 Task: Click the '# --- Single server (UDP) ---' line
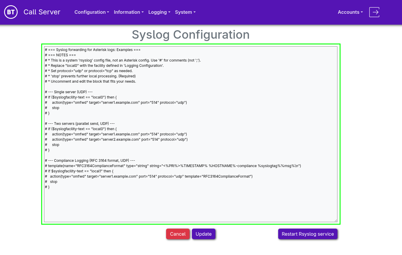pyautogui.click(x=69, y=92)
